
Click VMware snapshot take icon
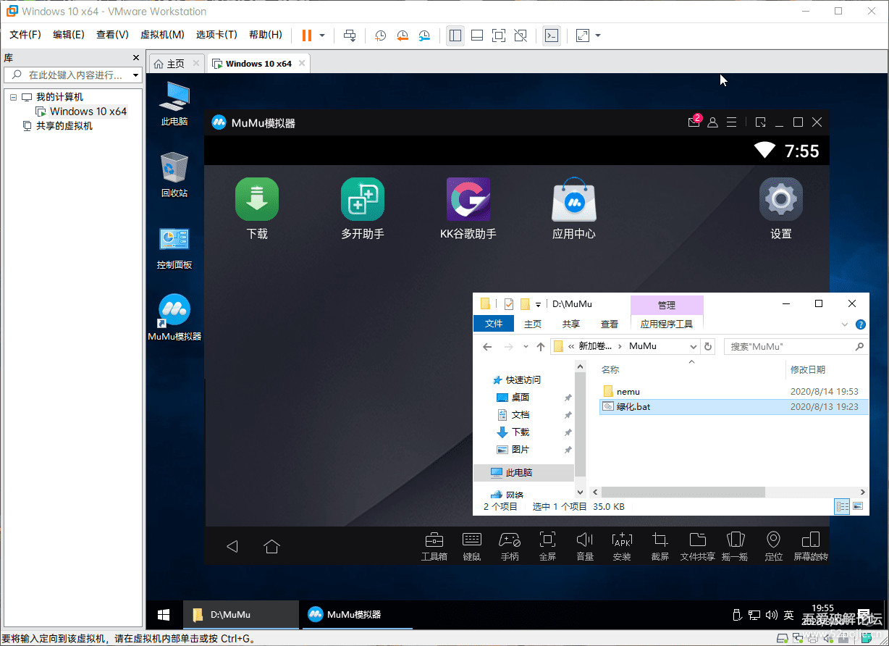click(x=380, y=35)
